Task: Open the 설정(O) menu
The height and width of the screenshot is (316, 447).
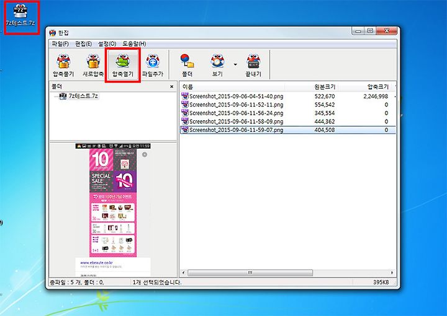Action: pyautogui.click(x=107, y=44)
